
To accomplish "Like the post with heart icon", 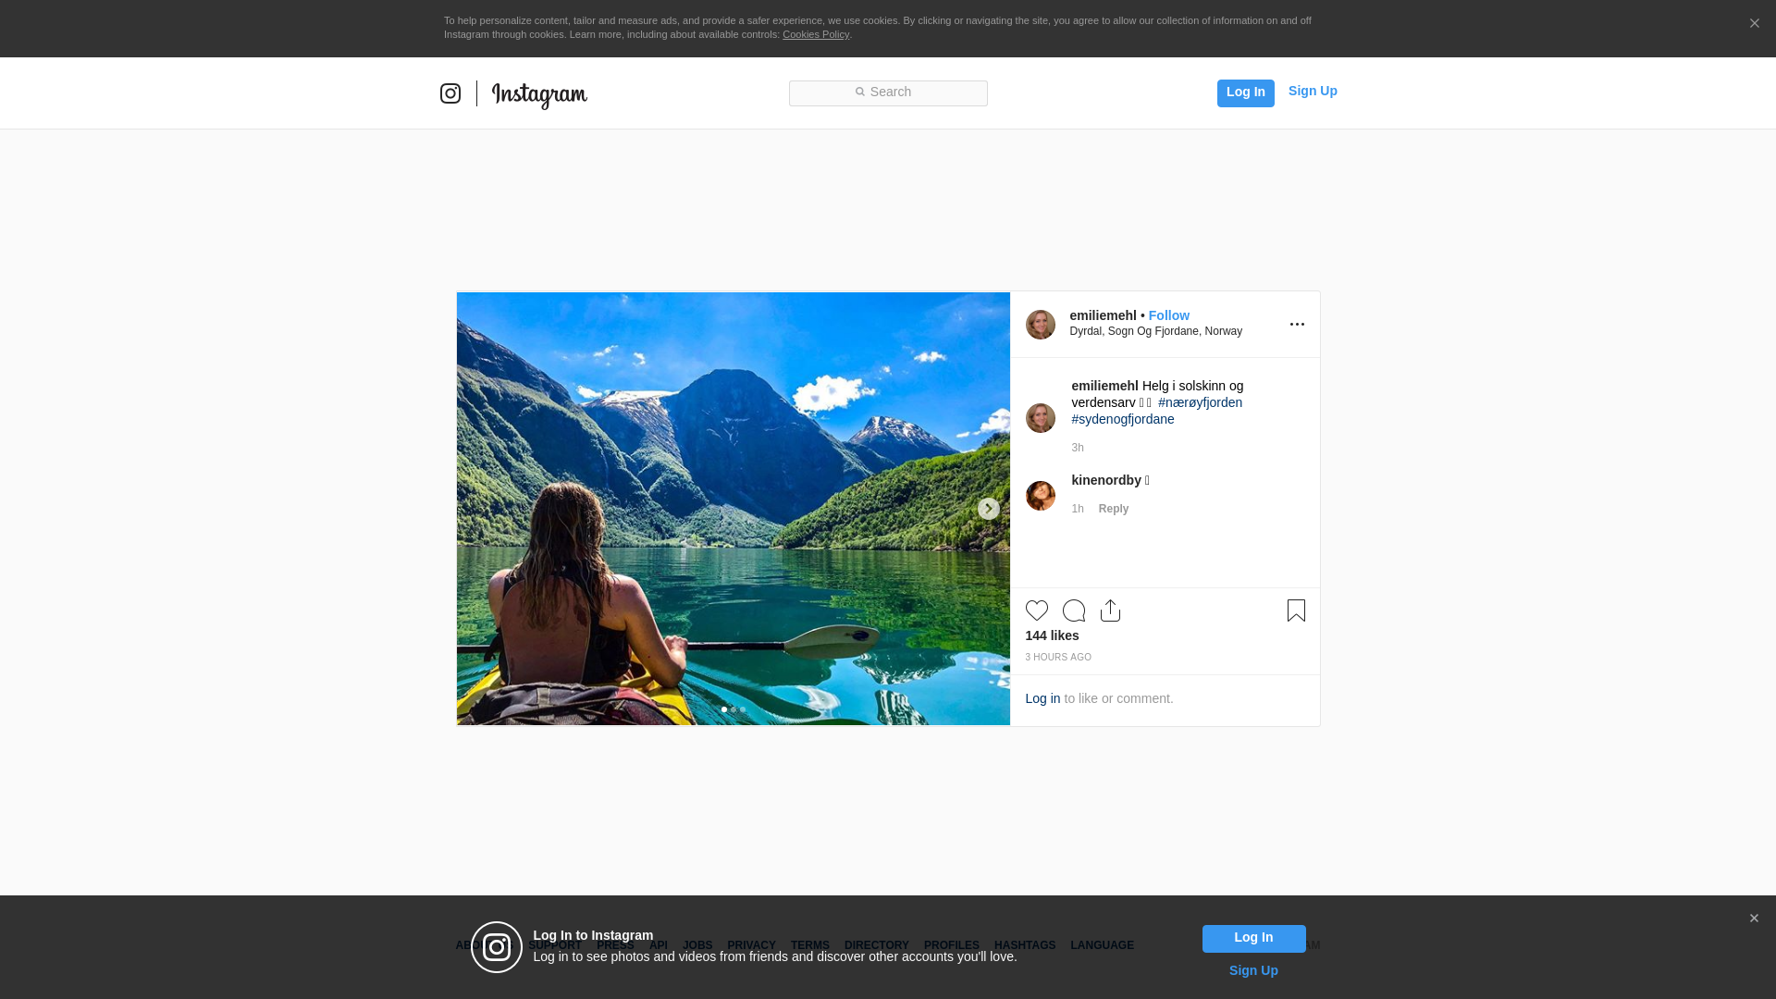I will pyautogui.click(x=1037, y=610).
